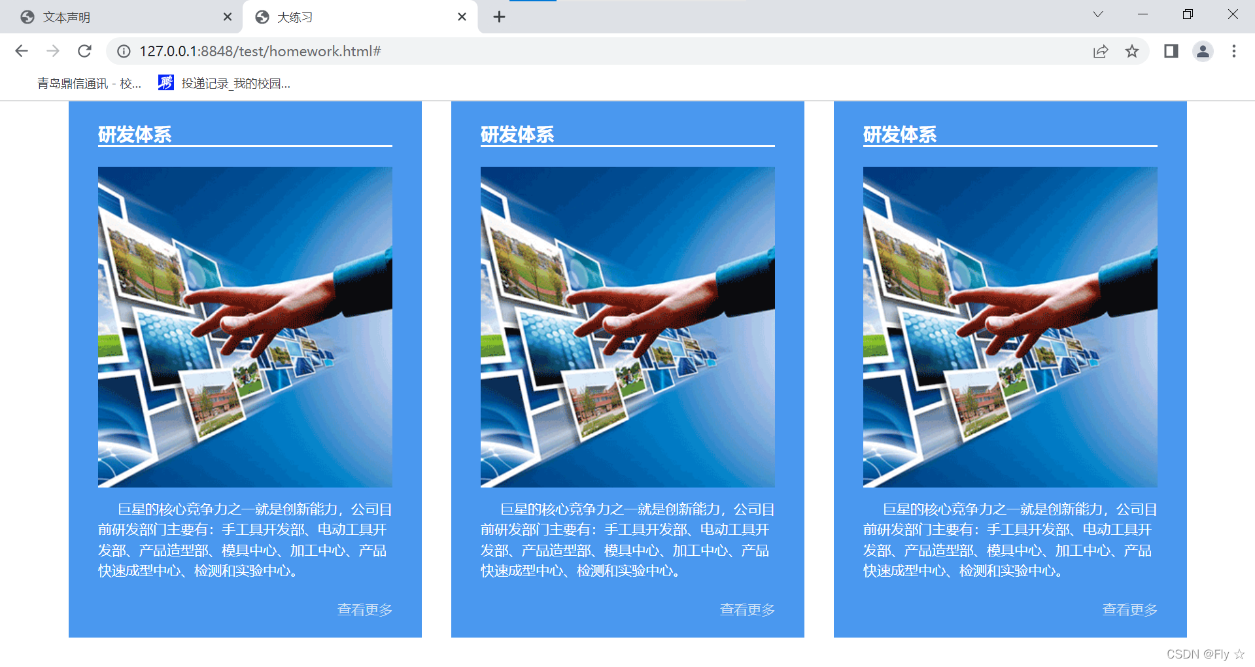This screenshot has width=1255, height=667.
Task: Open the browser side panel
Action: (x=1171, y=51)
